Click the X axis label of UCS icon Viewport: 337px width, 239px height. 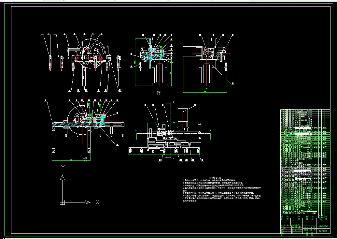click(98, 202)
